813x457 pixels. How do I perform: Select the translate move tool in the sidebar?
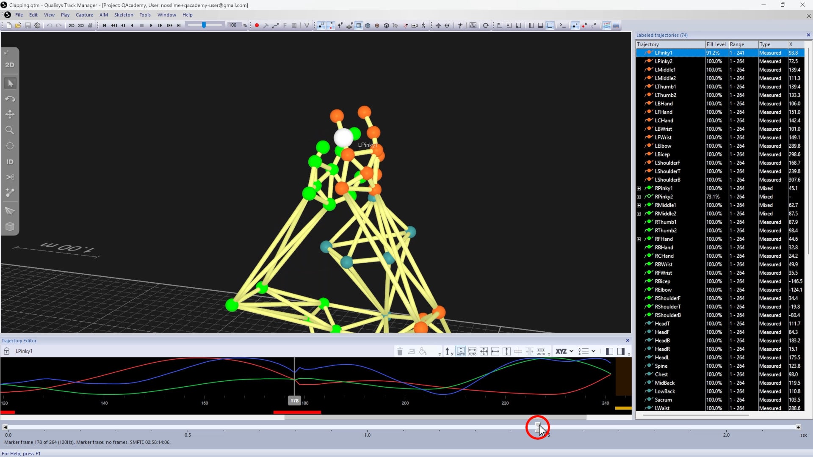point(10,114)
